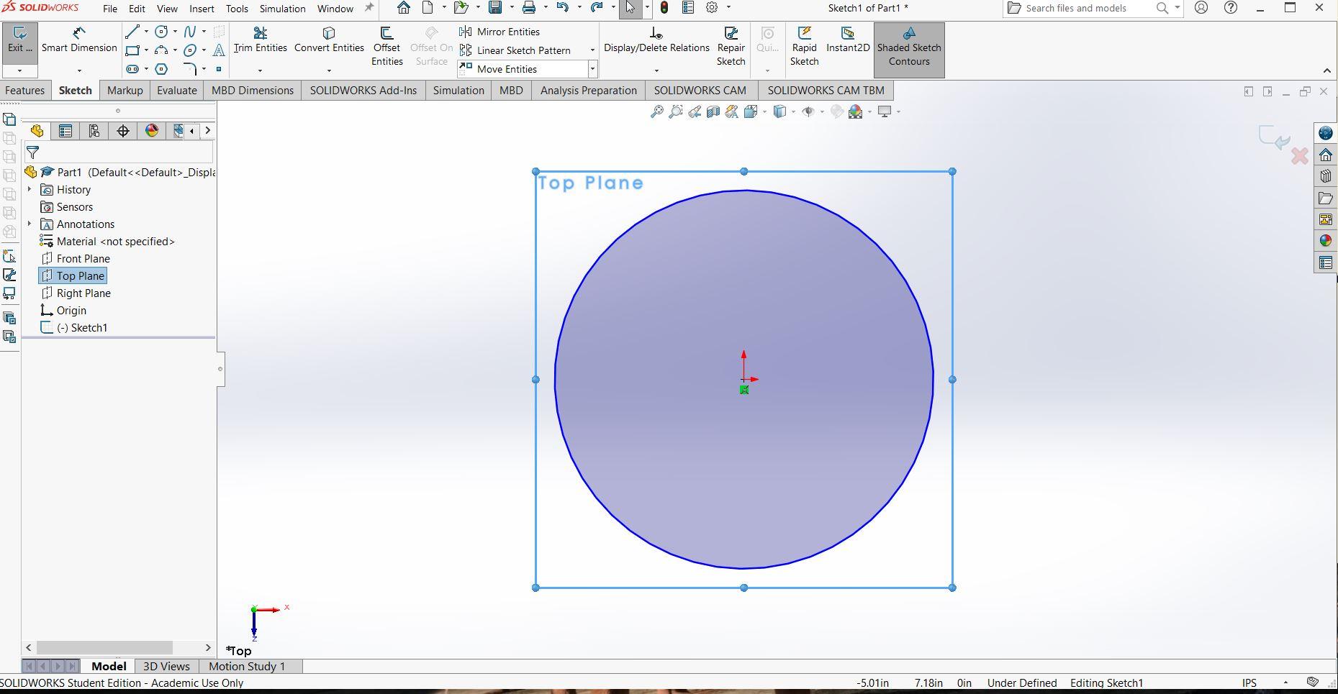Open ConfigurationManager tab in left panel
The width and height of the screenshot is (1338, 694).
(x=94, y=131)
